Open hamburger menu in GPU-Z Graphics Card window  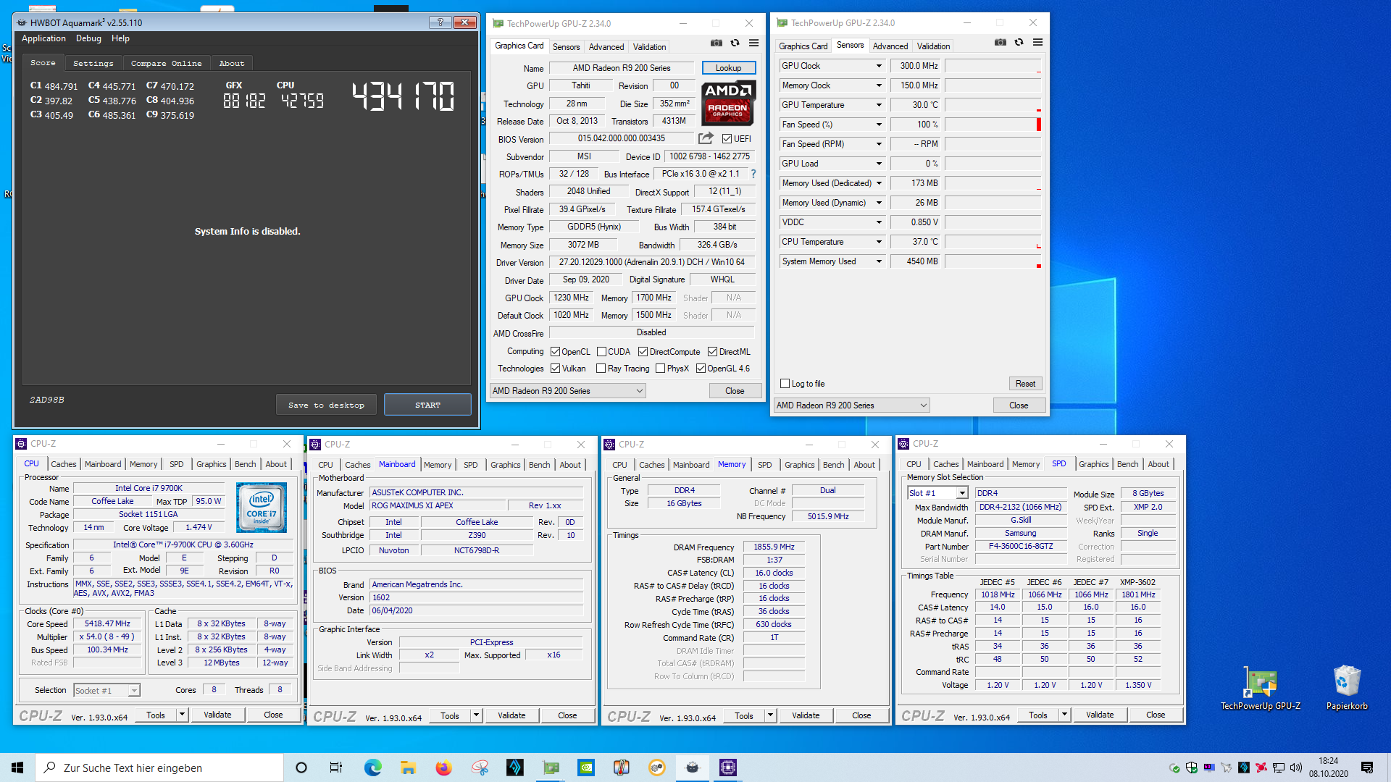[753, 43]
